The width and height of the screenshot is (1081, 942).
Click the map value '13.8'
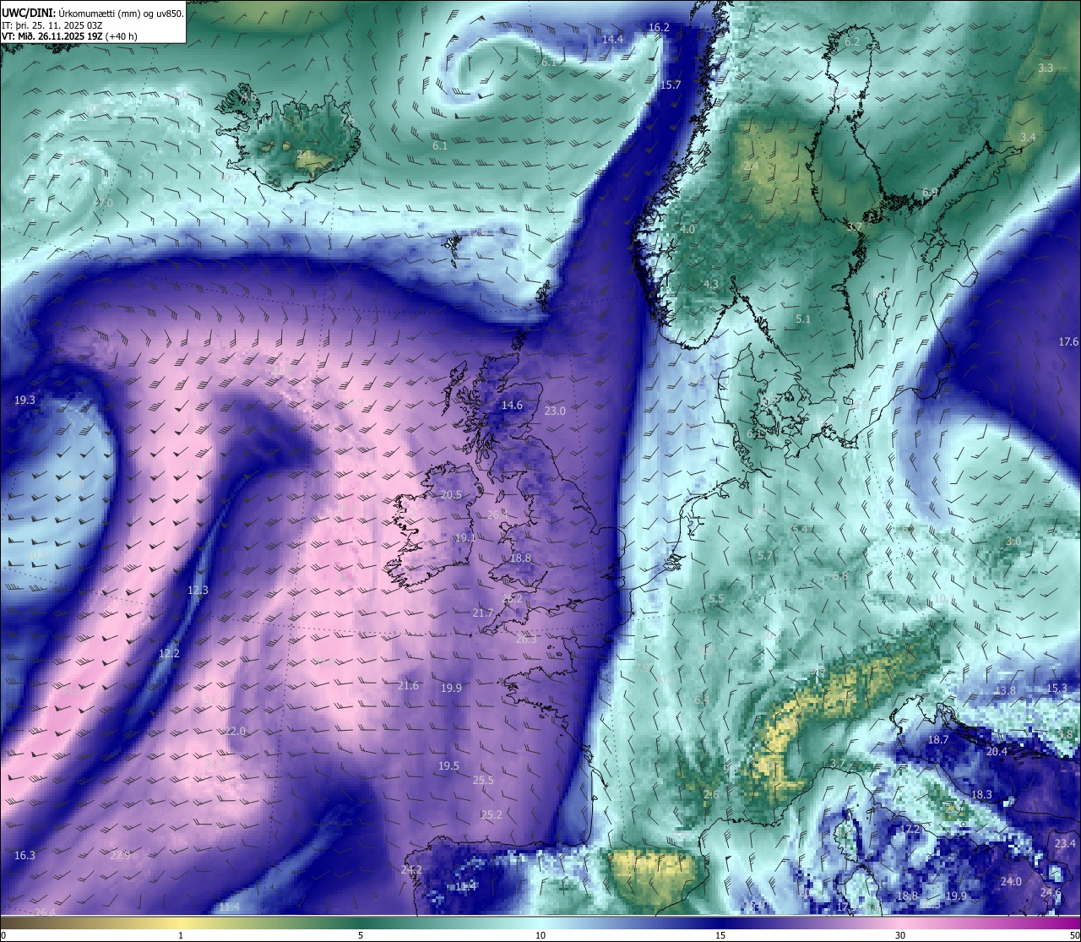1005,691
